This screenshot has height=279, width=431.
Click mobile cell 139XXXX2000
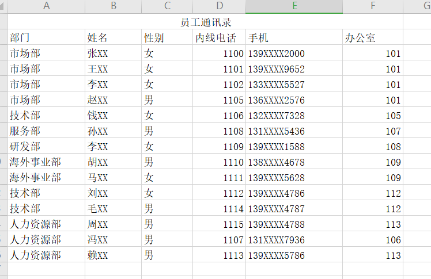pos(294,53)
